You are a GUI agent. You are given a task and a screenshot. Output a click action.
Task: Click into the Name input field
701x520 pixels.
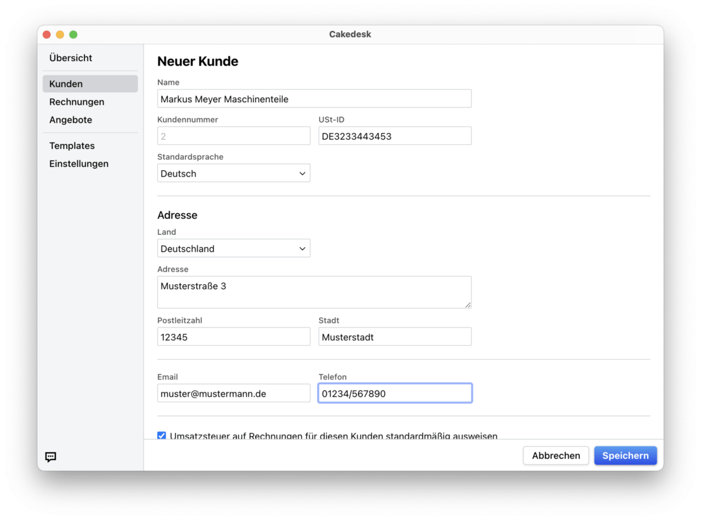click(314, 99)
